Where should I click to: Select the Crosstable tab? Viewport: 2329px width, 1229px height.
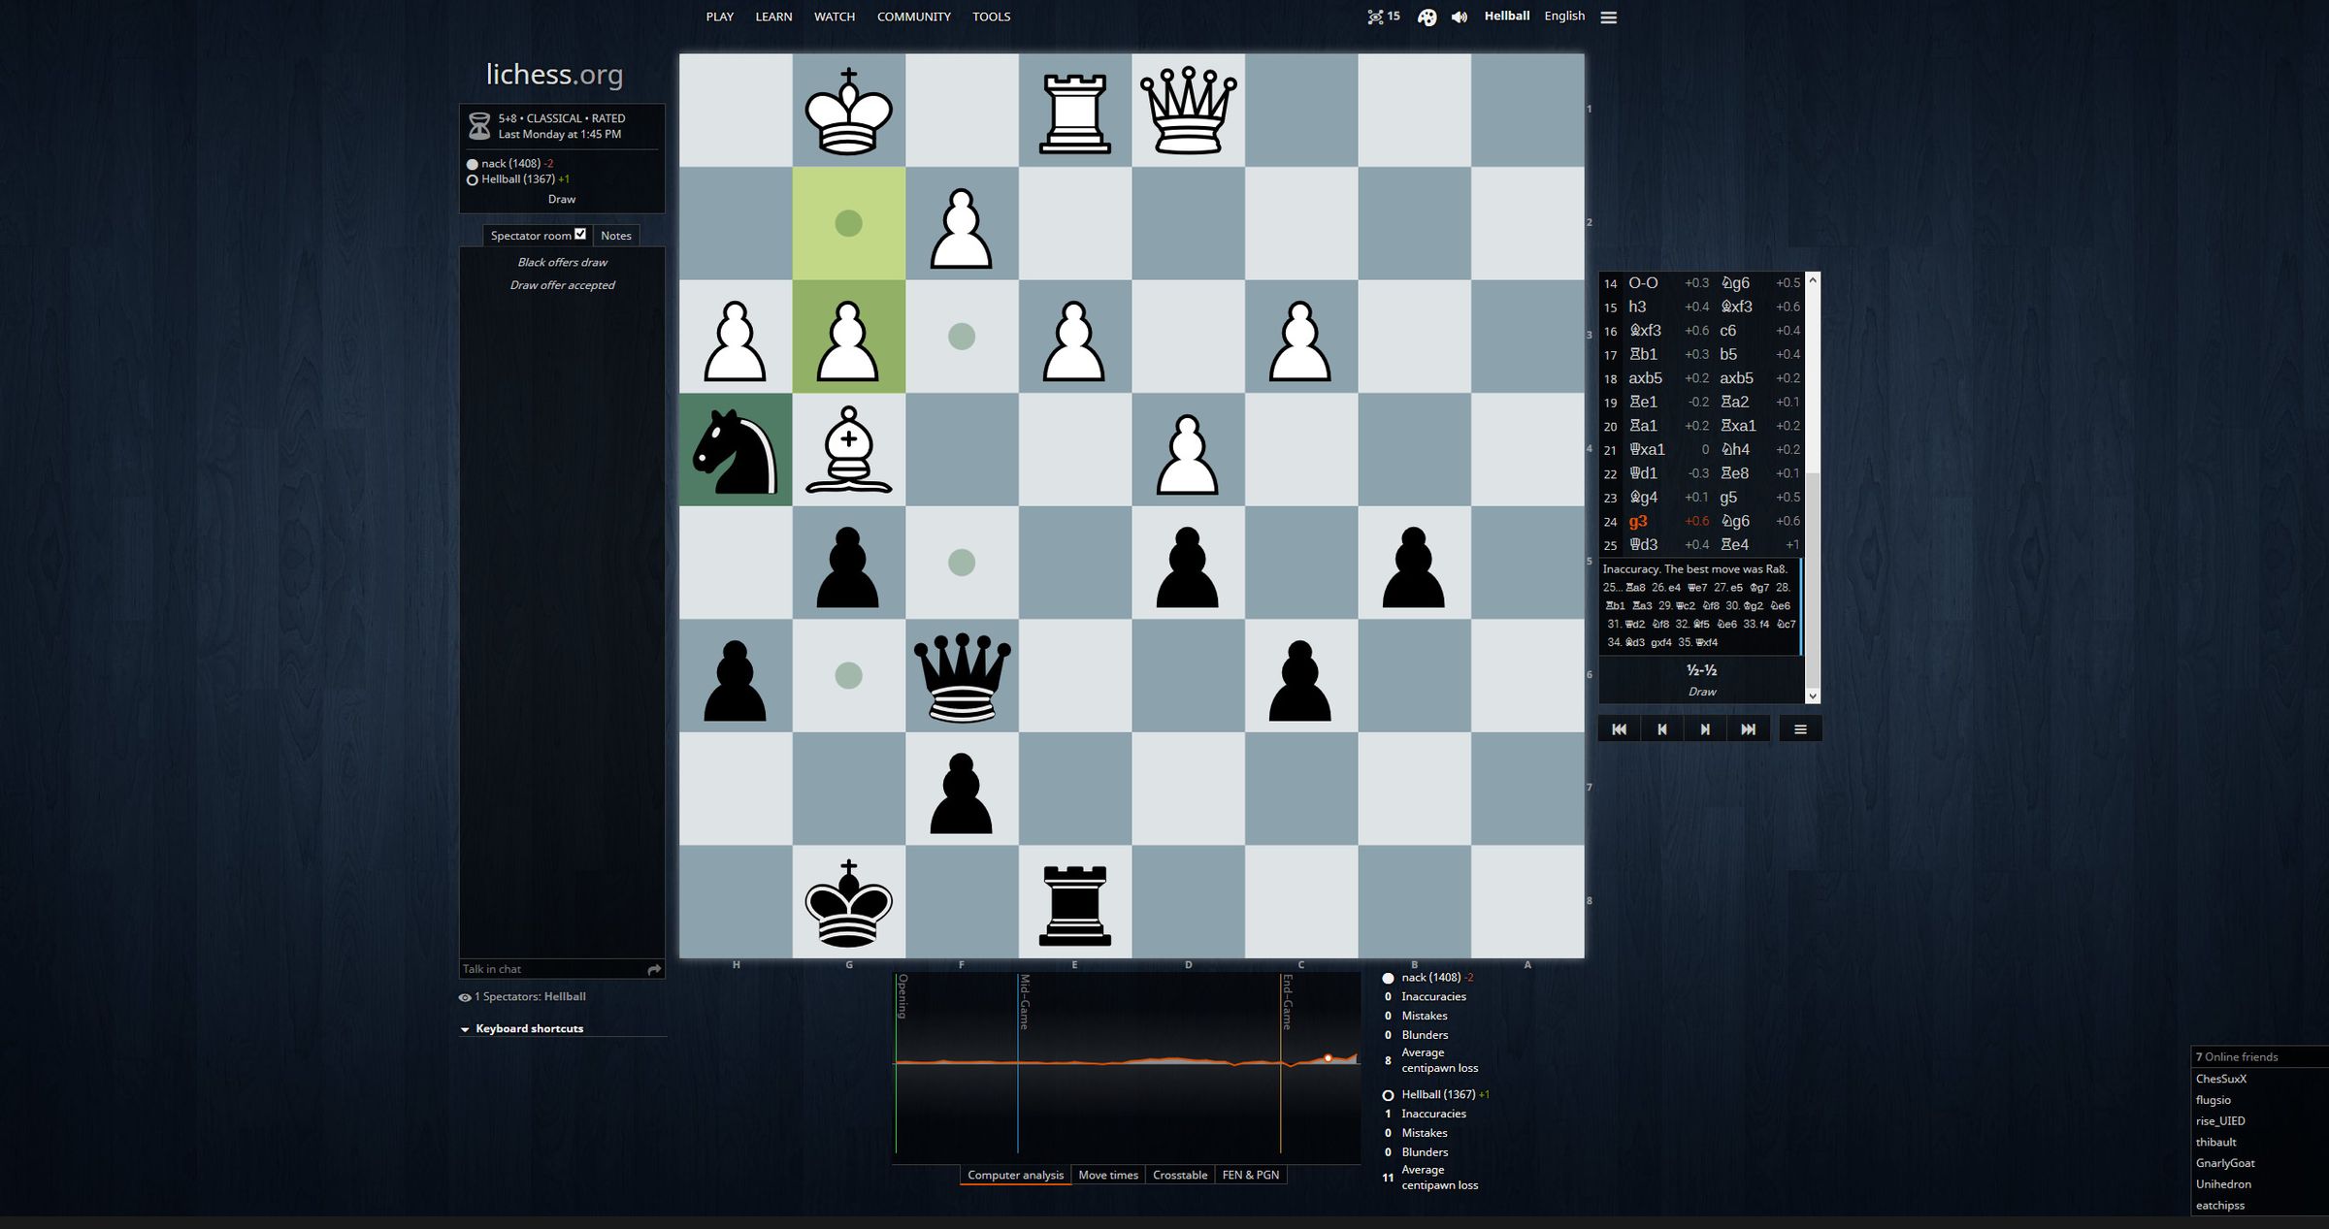click(x=1180, y=1174)
